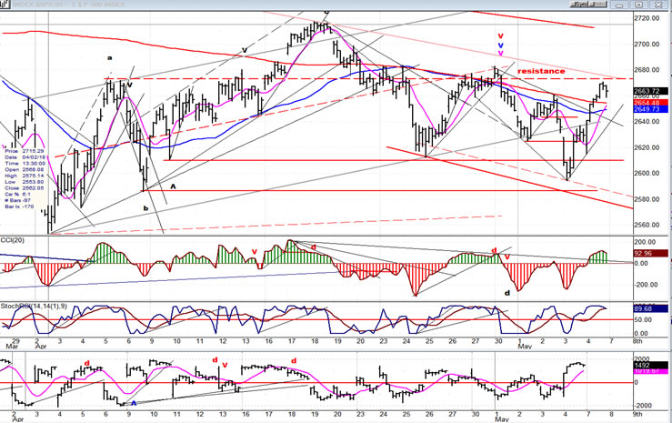Image resolution: width=672 pixels, height=423 pixels.
Task: Click the red moving average value 2654.48
Action: [650, 104]
